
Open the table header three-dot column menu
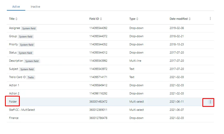pyautogui.click(x=210, y=18)
